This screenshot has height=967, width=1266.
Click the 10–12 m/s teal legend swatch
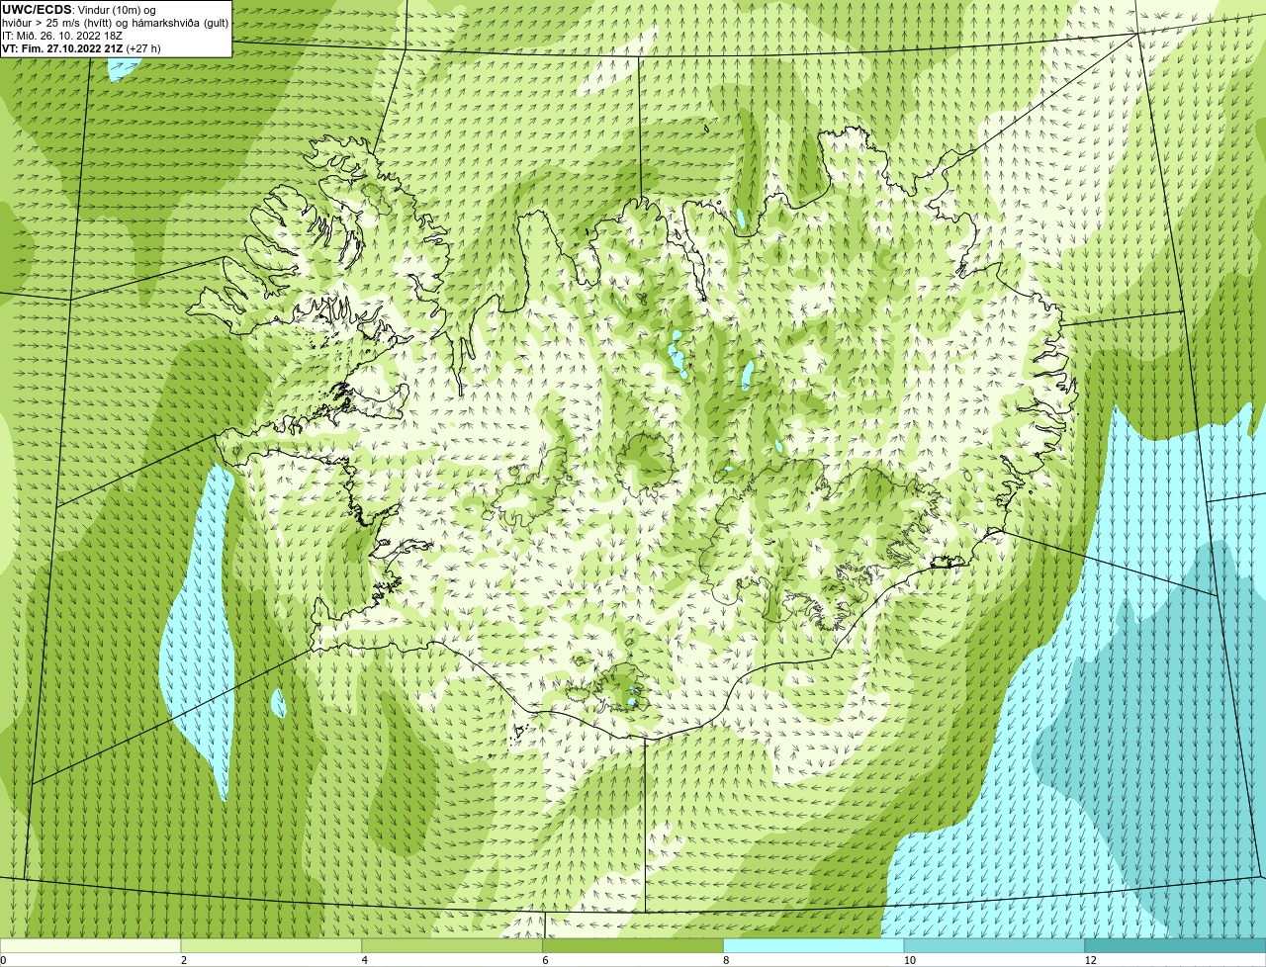[x=995, y=945]
